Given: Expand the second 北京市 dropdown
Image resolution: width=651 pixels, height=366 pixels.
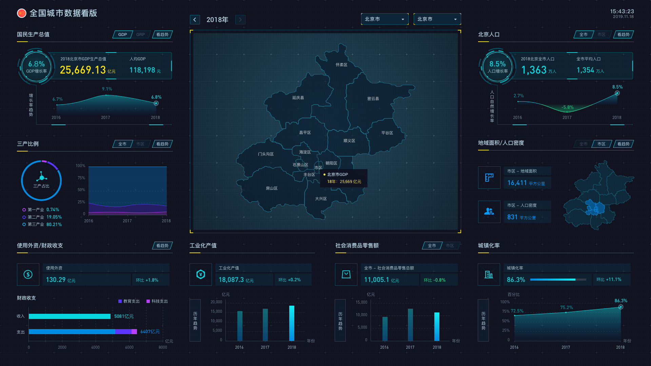Looking at the screenshot, I should tap(437, 19).
